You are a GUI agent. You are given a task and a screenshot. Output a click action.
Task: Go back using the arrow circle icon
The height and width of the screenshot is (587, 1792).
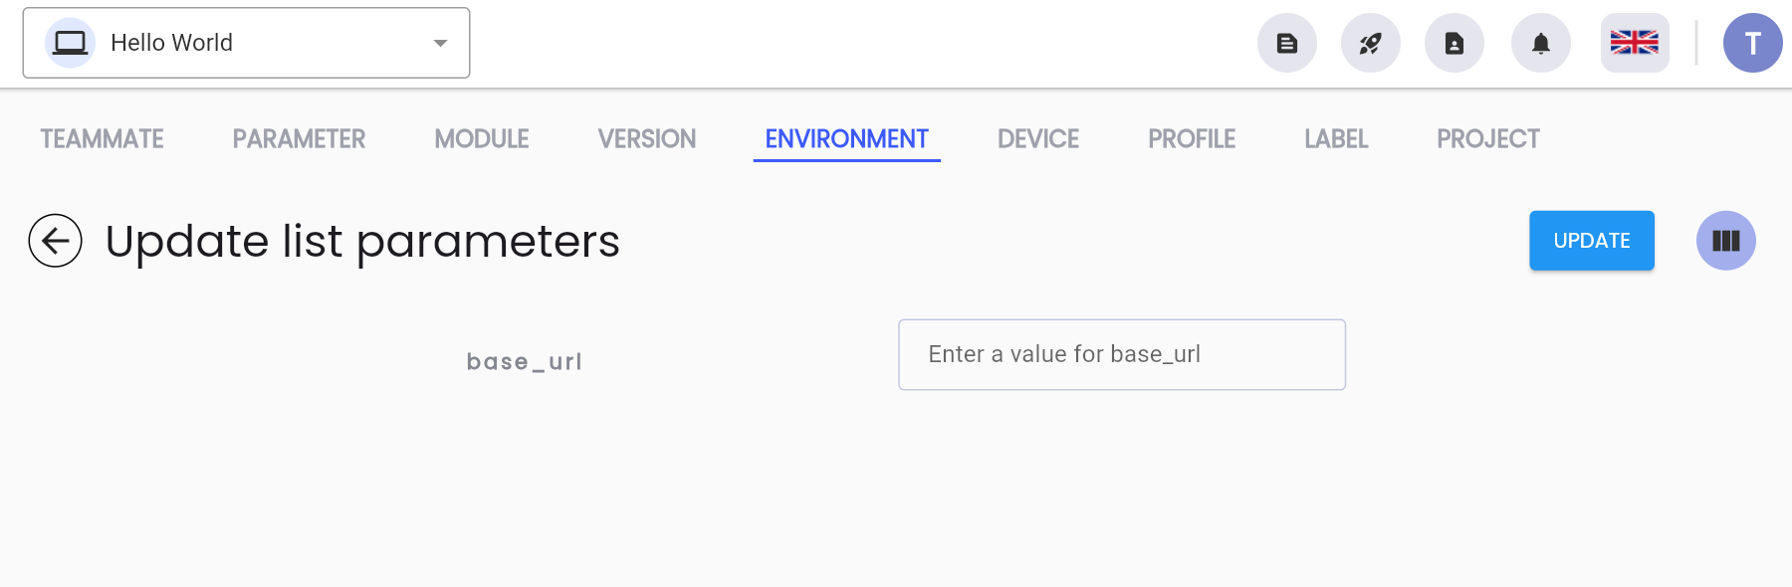(55, 241)
